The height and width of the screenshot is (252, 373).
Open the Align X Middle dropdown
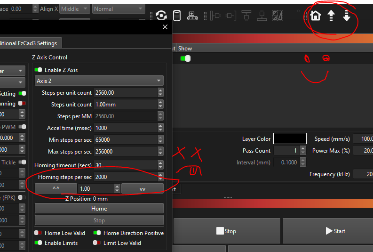click(x=75, y=9)
